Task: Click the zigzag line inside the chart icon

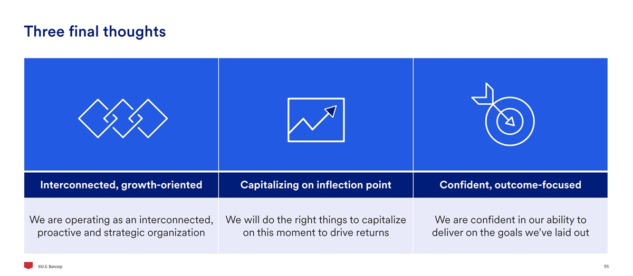Action: (x=309, y=125)
